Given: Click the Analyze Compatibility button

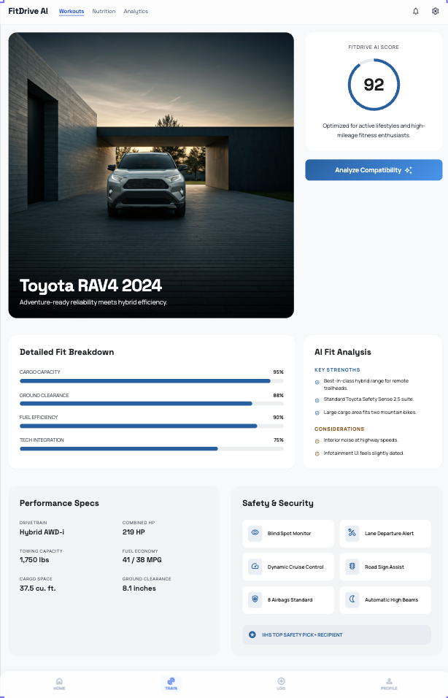Looking at the screenshot, I should coord(374,170).
